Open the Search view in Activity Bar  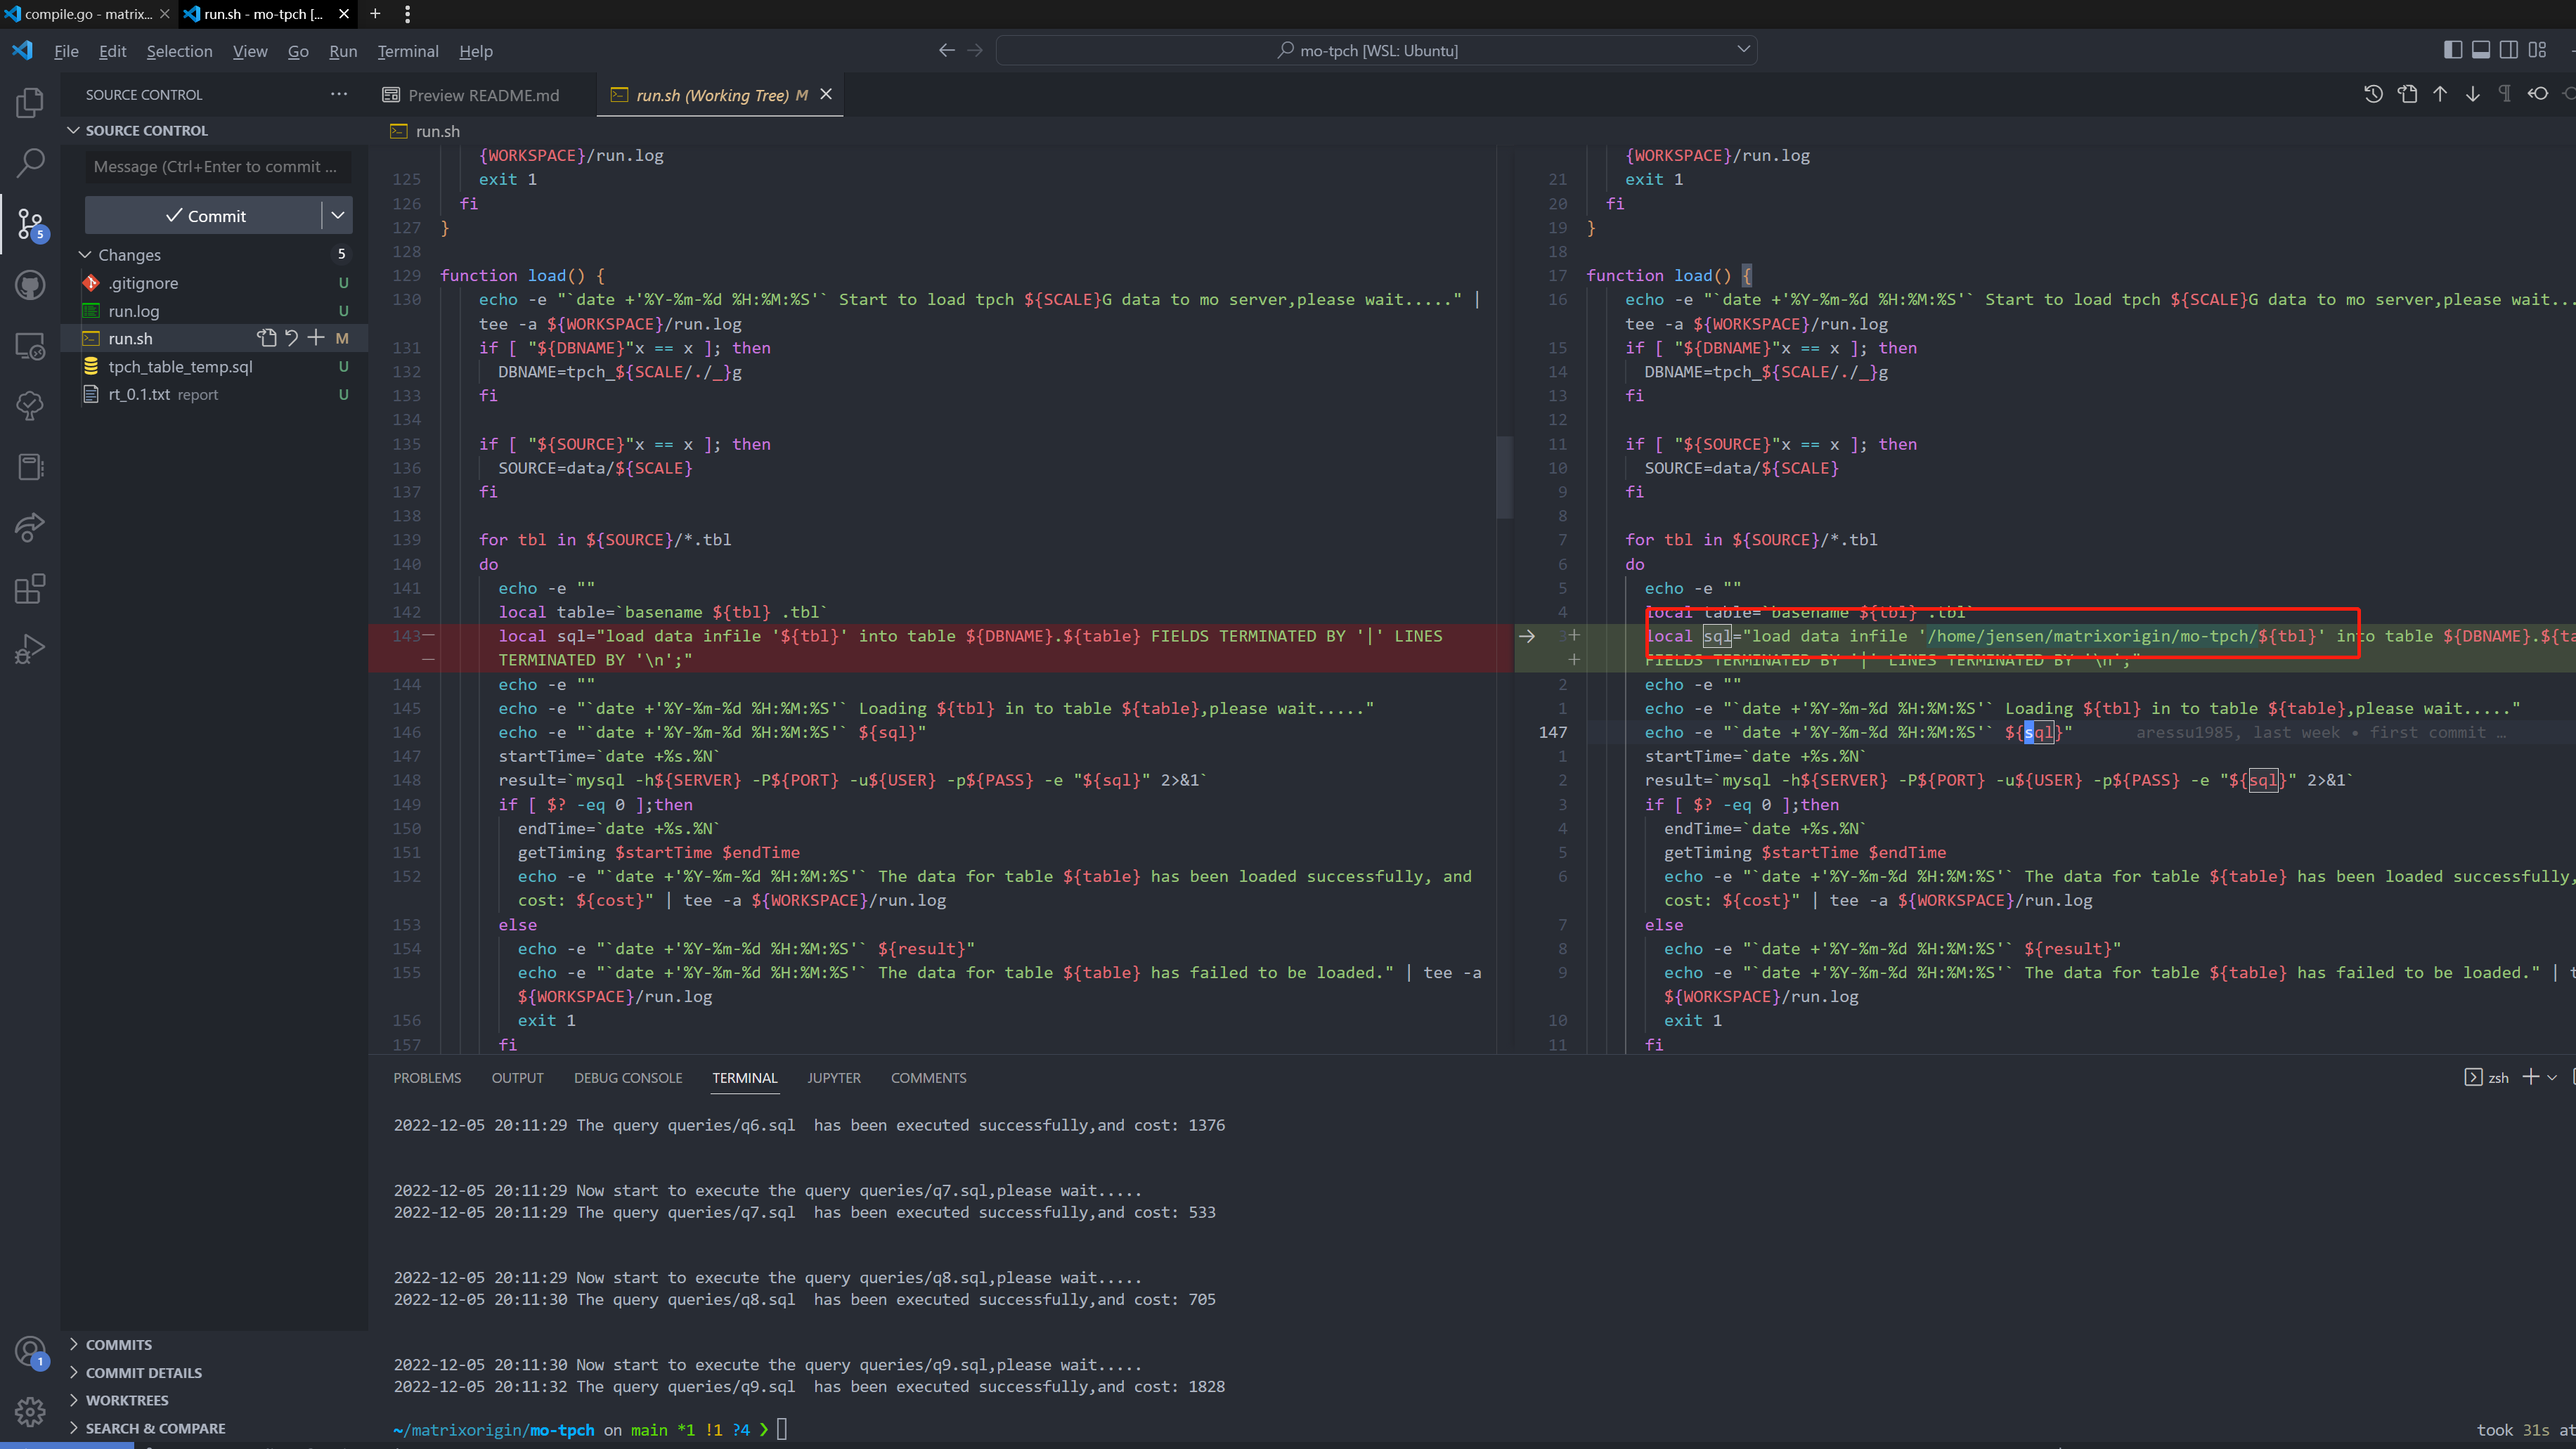[30, 162]
